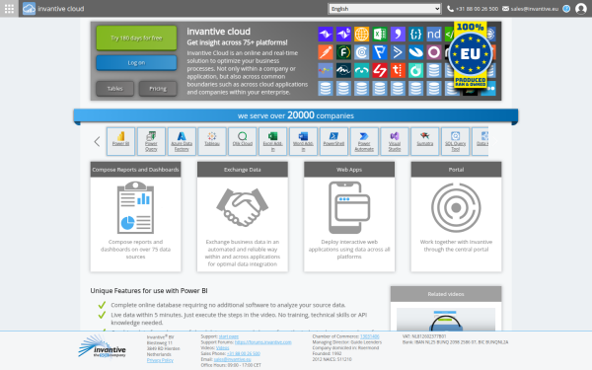Screen dimensions: 592x370
Task: Select the Visual Studio carousel tile
Action: [395, 141]
